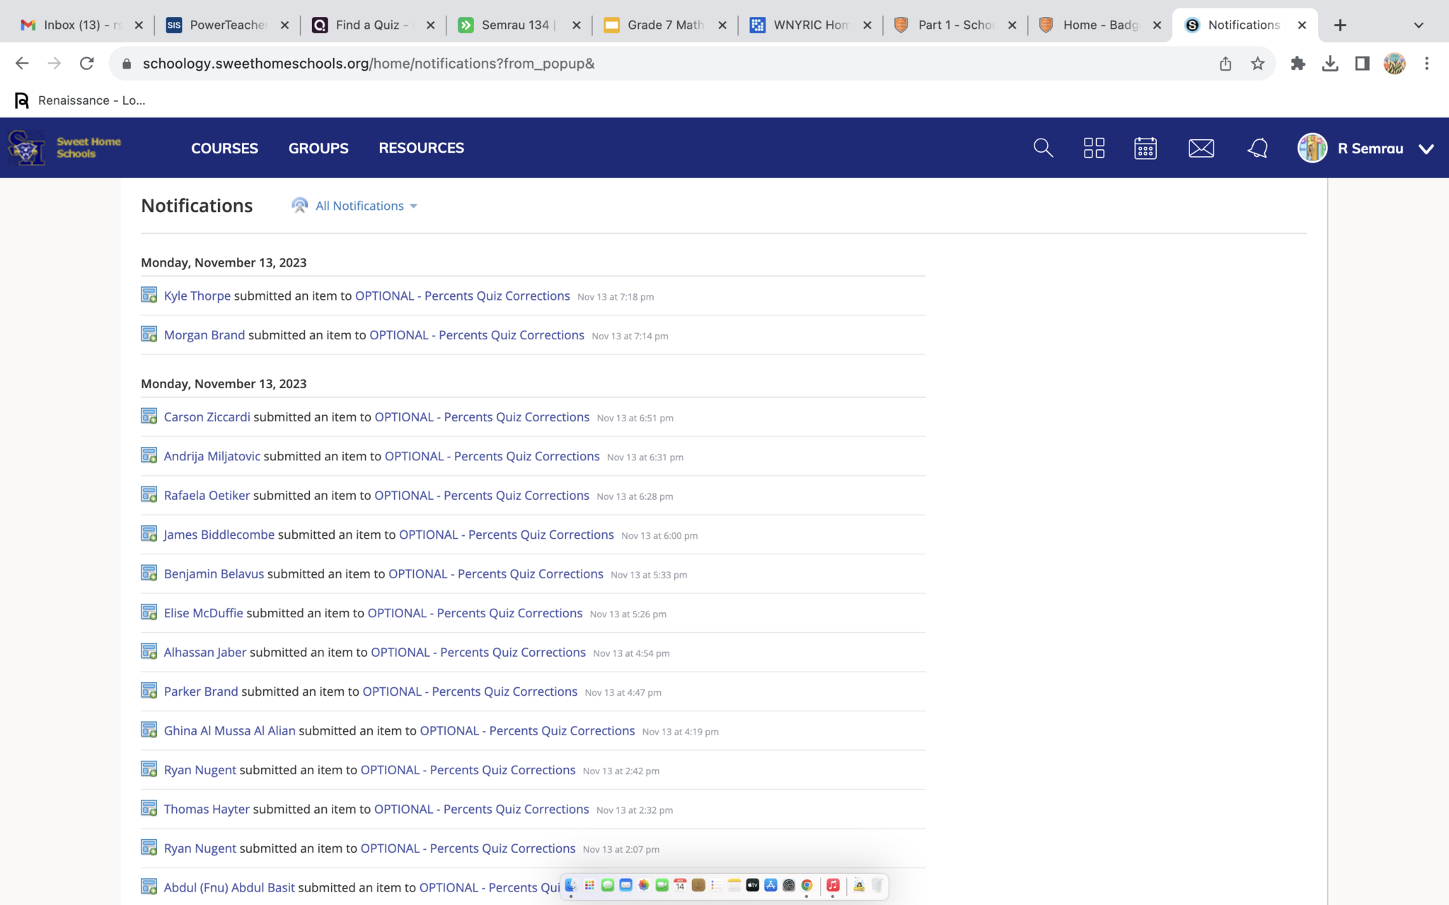
Task: Open the Schoology search icon
Action: [1043, 148]
